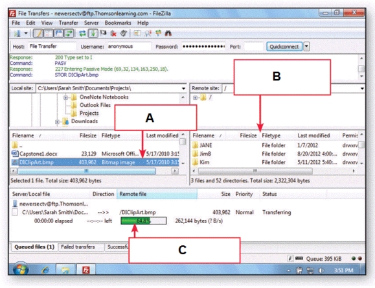Click the Password input field
The image size is (375, 288).
pos(203,47)
